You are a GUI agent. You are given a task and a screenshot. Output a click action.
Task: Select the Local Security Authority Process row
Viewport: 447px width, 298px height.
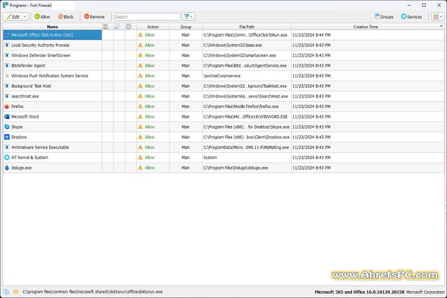pyautogui.click(x=223, y=45)
